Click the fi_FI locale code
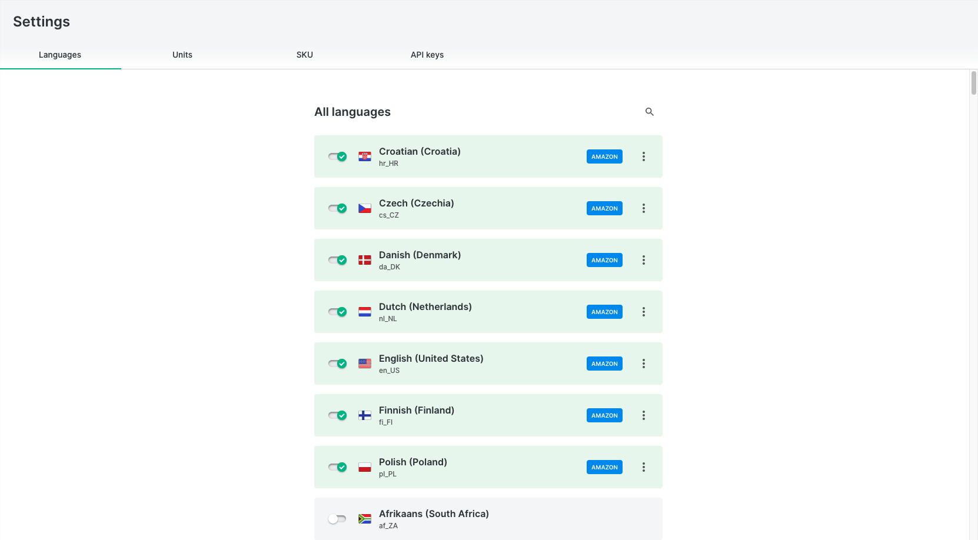 tap(385, 422)
